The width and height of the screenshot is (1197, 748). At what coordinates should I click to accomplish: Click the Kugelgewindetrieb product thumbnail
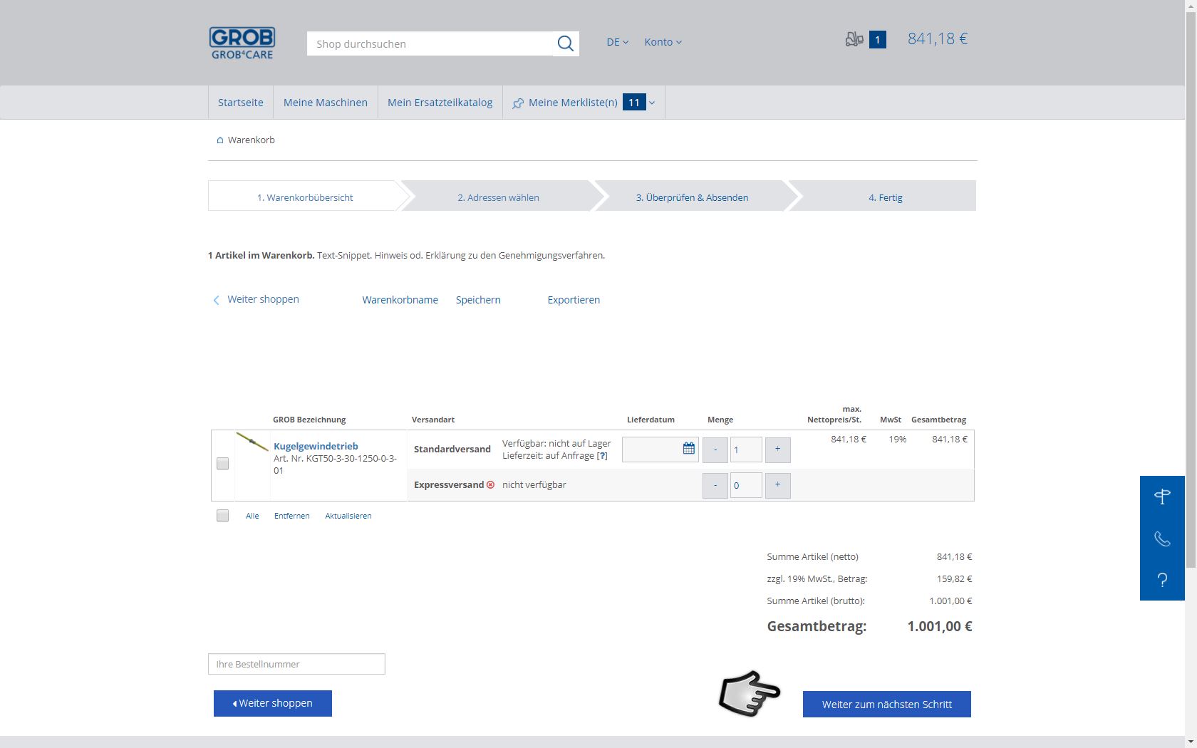(x=252, y=442)
